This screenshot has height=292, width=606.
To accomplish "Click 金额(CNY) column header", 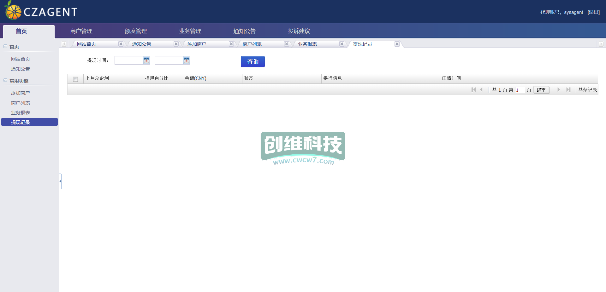I will coord(212,78).
